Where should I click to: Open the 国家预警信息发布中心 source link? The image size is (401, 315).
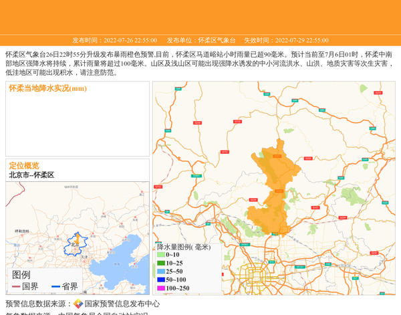pos(122,304)
